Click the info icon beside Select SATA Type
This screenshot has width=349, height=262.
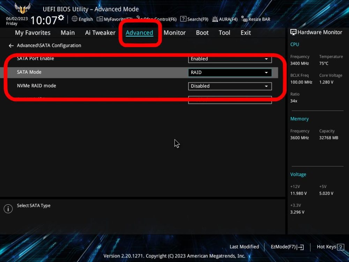point(8,209)
